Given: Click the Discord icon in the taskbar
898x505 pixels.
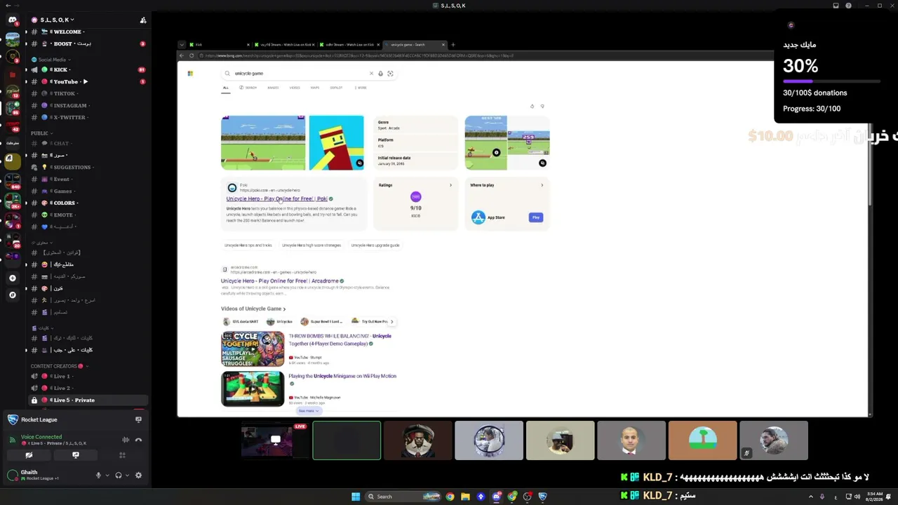Looking at the screenshot, I should coord(497,497).
